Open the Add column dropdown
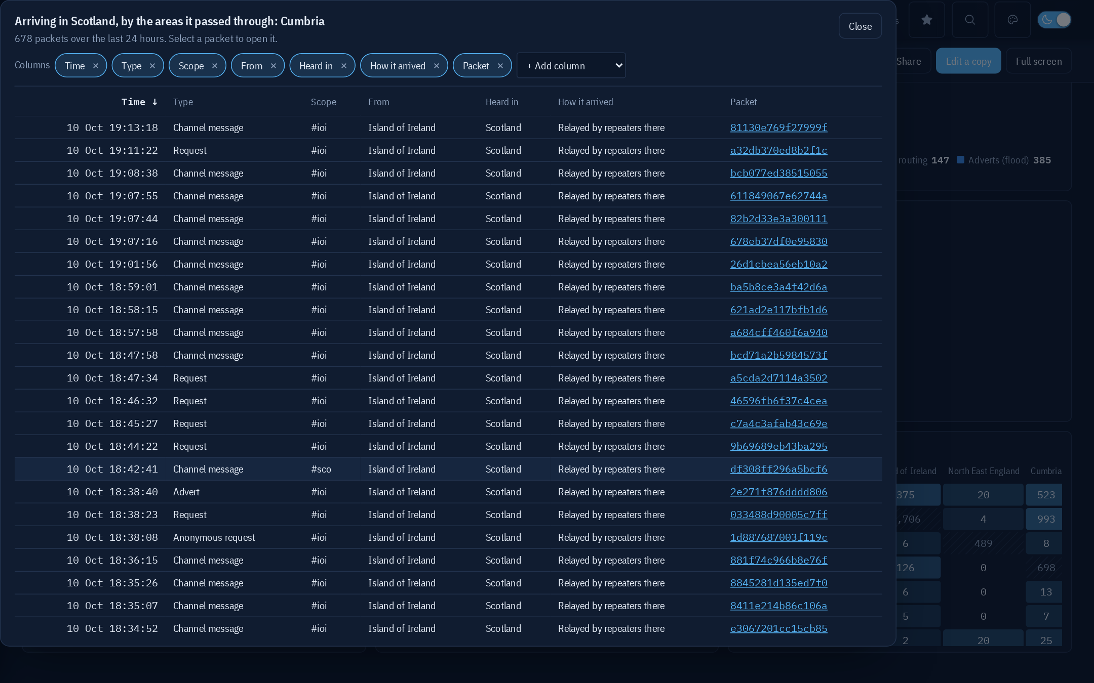 tap(571, 66)
